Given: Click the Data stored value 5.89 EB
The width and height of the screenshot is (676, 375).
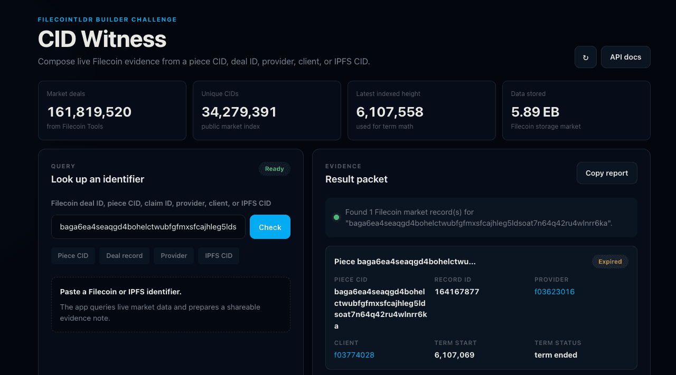Looking at the screenshot, I should coord(535,112).
